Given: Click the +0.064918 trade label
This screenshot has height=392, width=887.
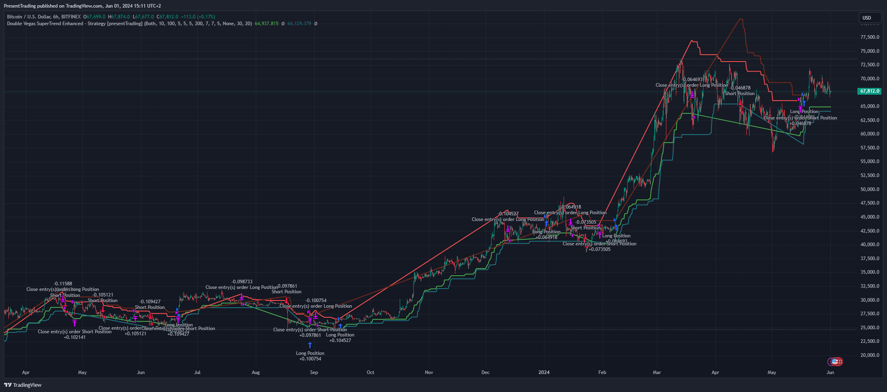Looking at the screenshot, I should click(x=546, y=237).
